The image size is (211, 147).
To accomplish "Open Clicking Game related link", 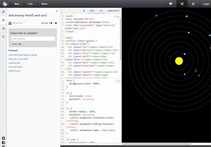I will [x=15, y=67].
